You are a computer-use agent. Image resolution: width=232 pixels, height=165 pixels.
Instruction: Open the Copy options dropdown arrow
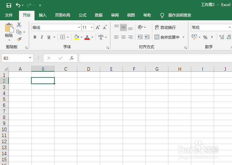(24, 32)
